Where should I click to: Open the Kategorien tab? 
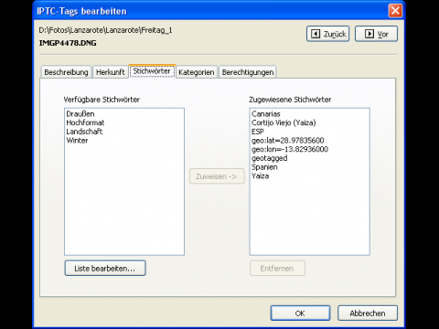[x=197, y=72]
